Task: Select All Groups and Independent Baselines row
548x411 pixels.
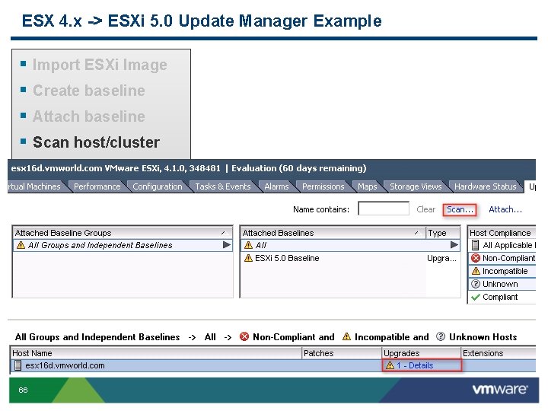Action: point(123,245)
